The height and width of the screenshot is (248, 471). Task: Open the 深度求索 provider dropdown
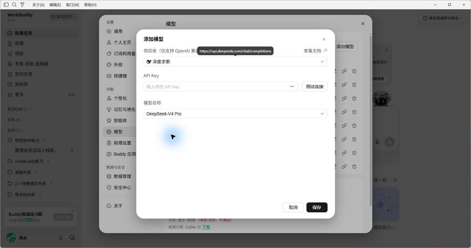tap(235, 62)
